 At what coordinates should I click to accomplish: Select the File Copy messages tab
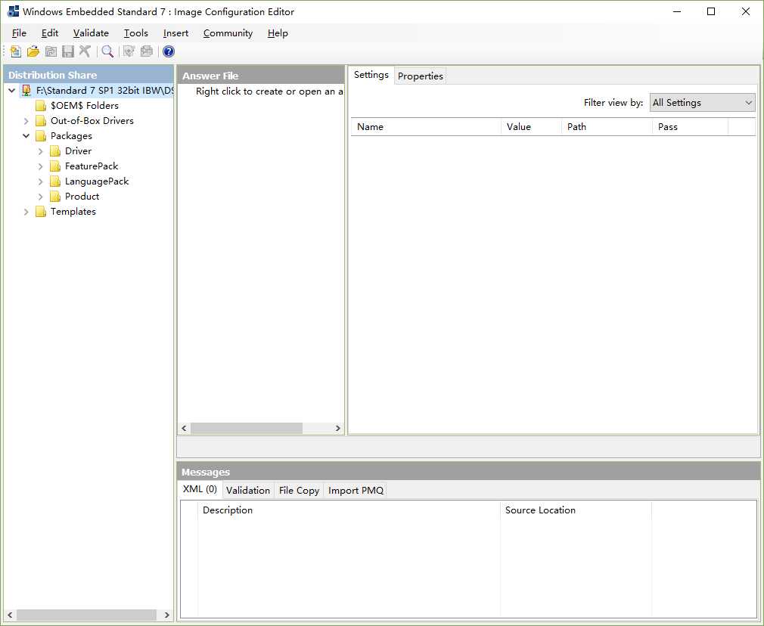point(299,490)
